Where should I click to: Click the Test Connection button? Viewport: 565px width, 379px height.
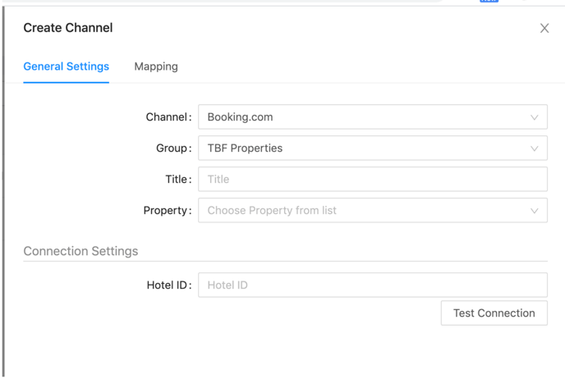tap(494, 313)
